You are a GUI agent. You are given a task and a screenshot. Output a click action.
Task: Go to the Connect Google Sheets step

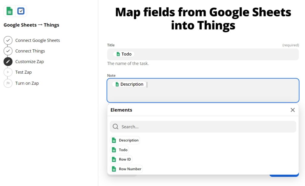(38, 40)
